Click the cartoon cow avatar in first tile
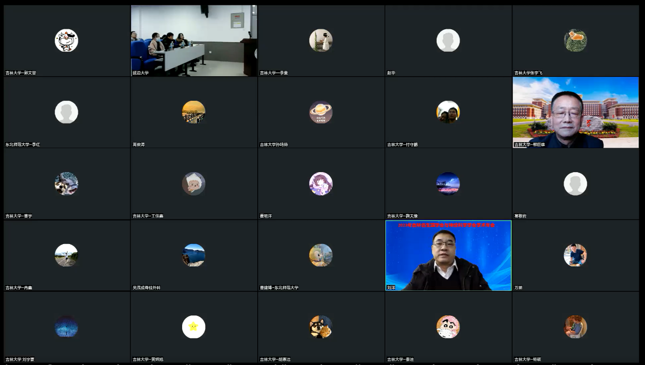 [67, 40]
